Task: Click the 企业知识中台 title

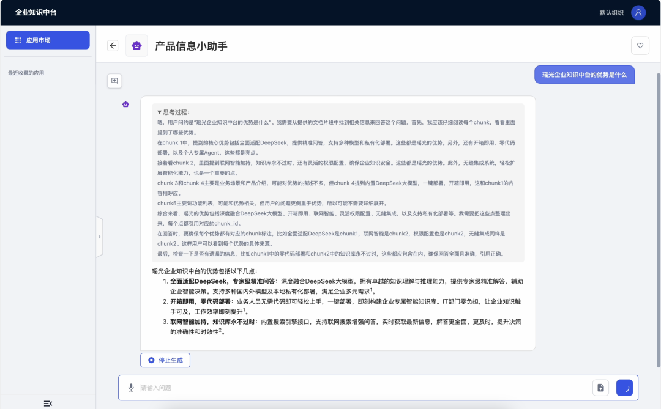Action: (36, 12)
